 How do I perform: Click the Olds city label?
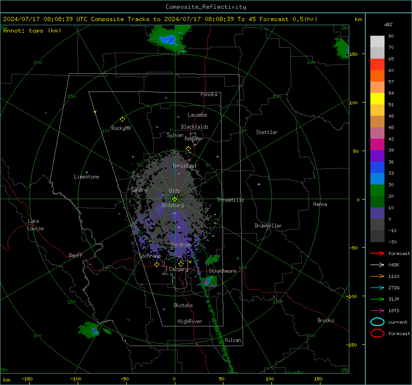[x=174, y=191]
